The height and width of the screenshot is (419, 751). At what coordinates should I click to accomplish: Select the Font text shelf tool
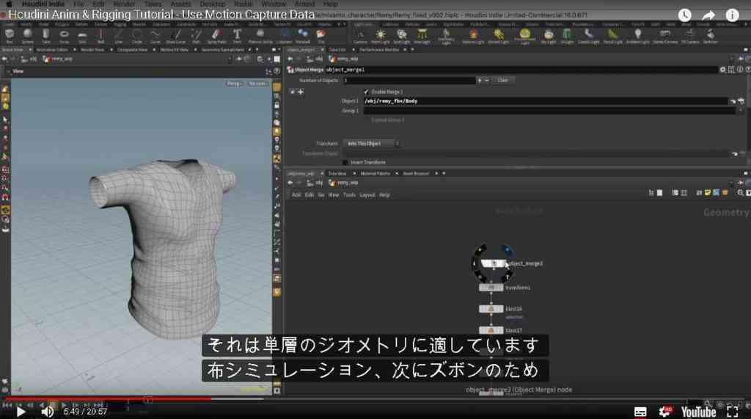pos(237,35)
